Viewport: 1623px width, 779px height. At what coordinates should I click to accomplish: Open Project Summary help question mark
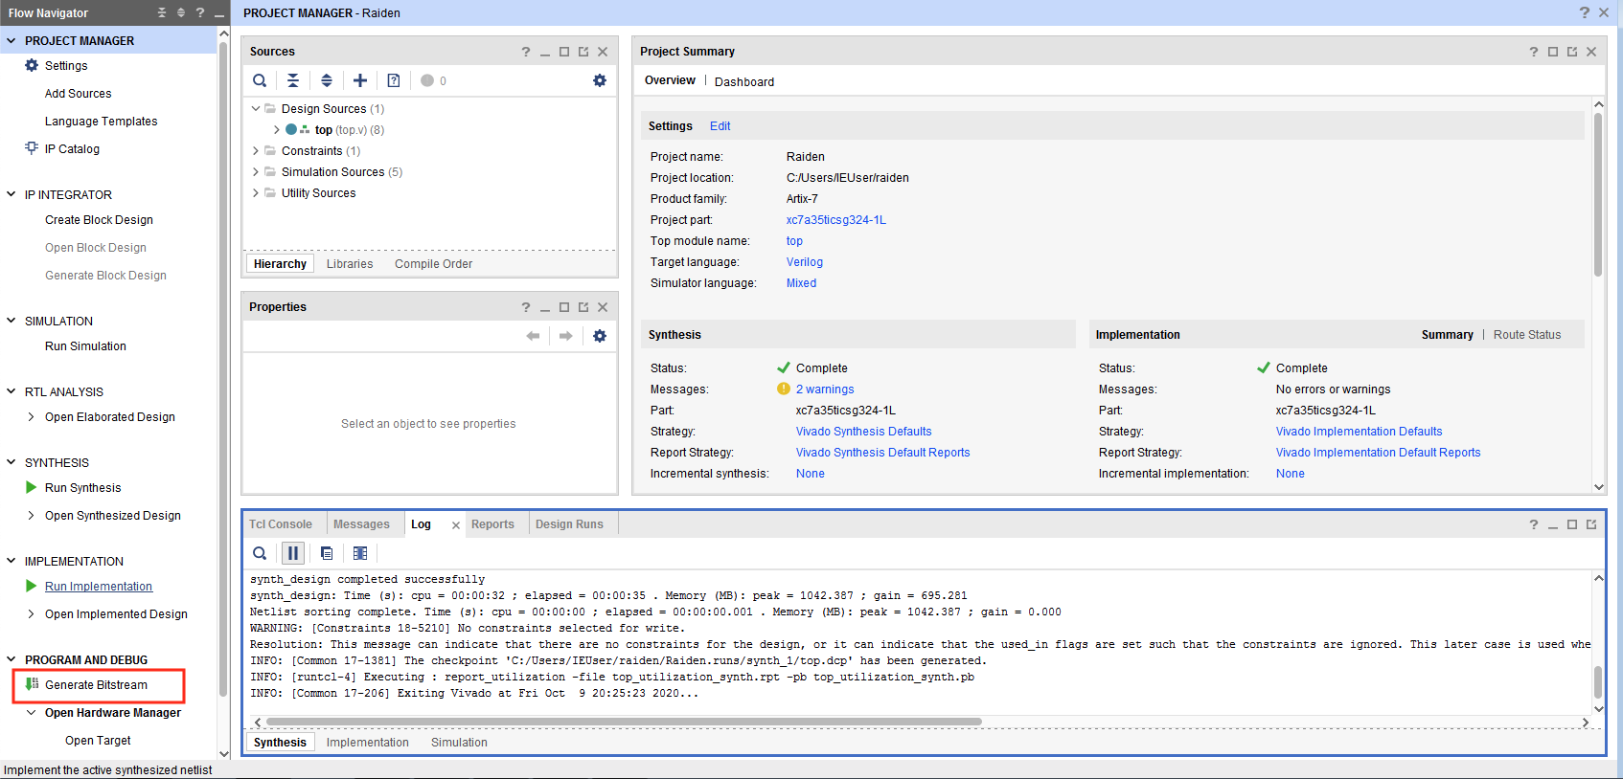pos(1533,52)
